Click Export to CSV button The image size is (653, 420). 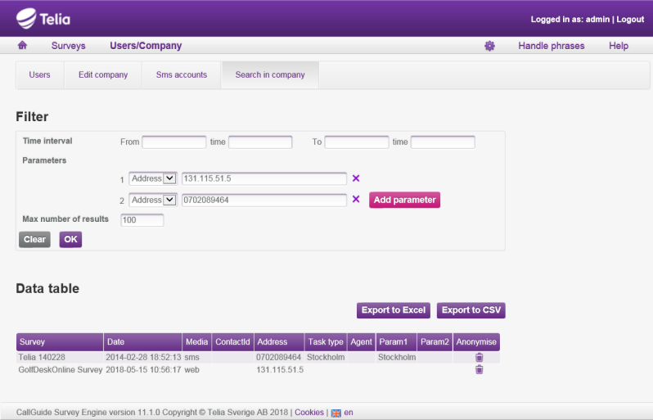(x=471, y=310)
